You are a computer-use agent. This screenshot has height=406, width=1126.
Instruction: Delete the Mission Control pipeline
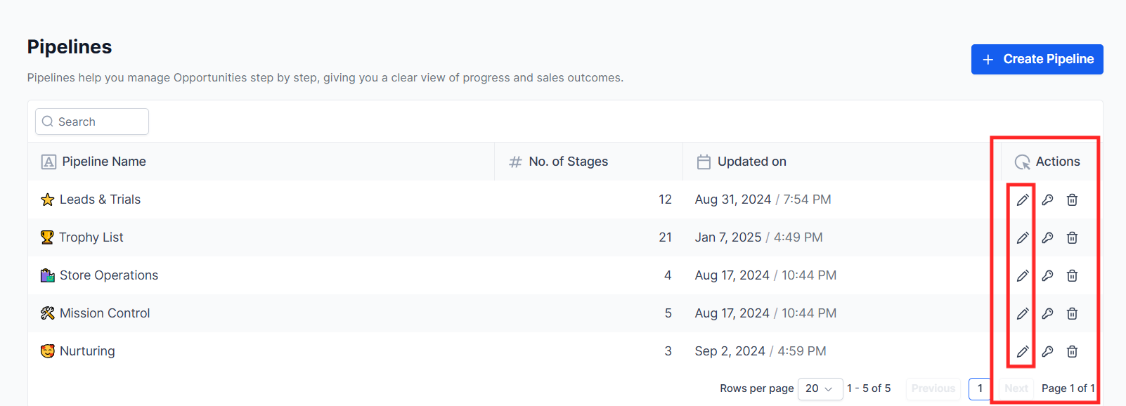[1072, 314]
